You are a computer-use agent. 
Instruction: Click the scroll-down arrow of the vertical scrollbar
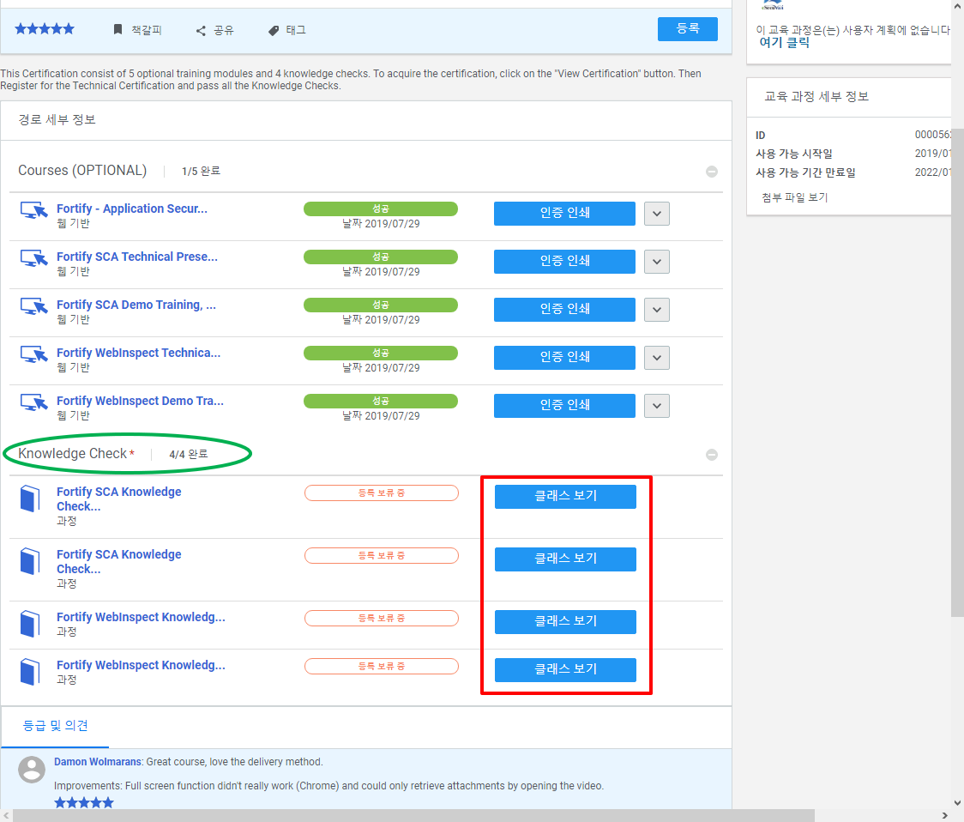coord(957,803)
